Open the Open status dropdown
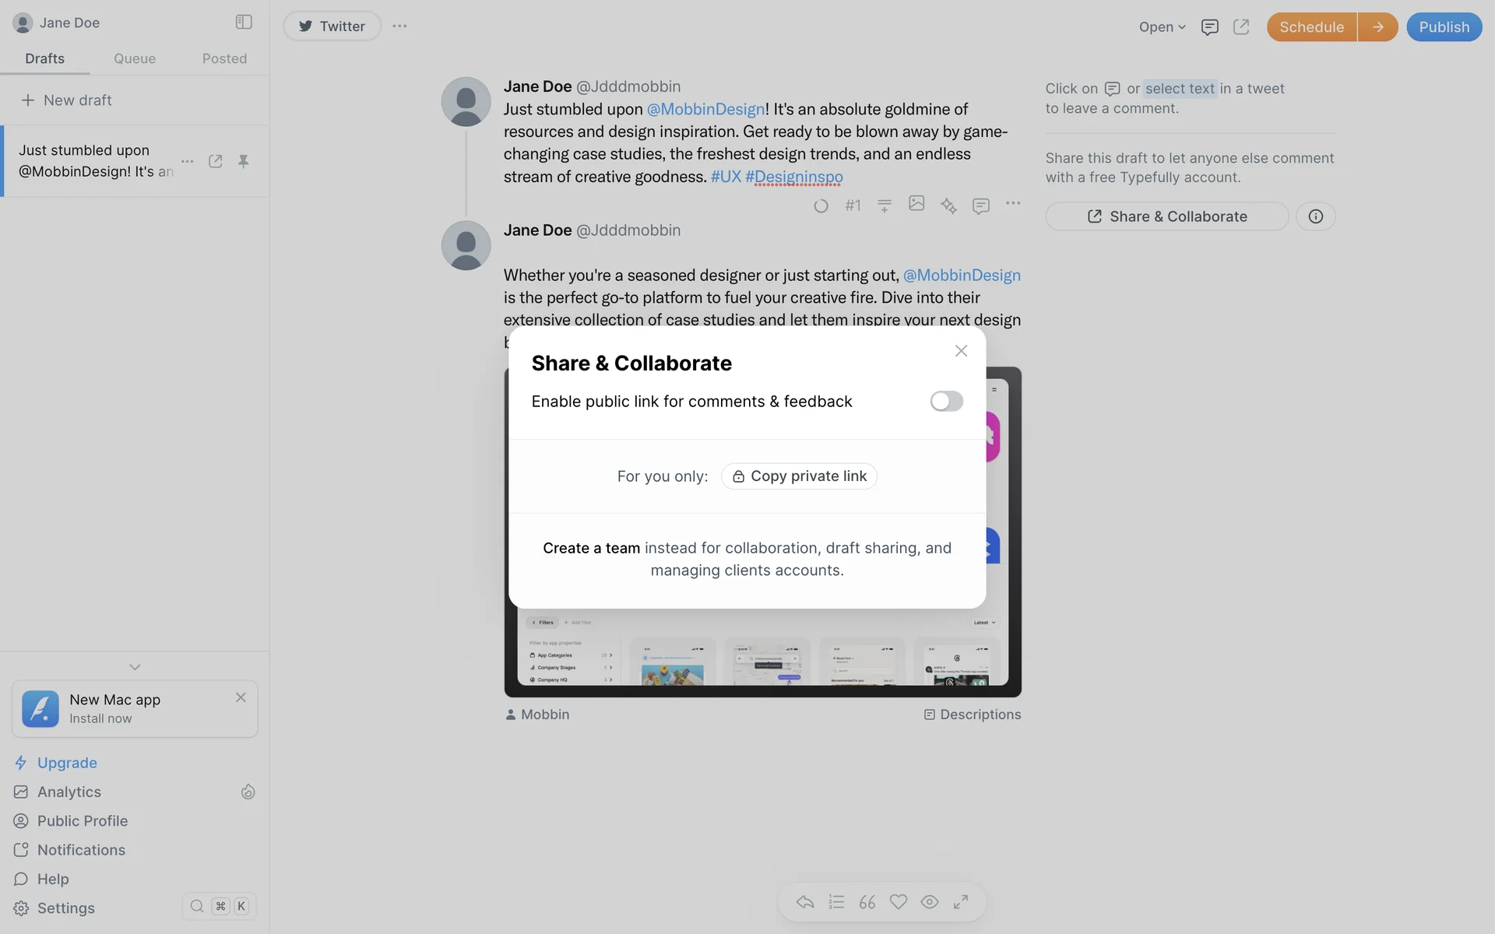The width and height of the screenshot is (1495, 934). (1162, 27)
